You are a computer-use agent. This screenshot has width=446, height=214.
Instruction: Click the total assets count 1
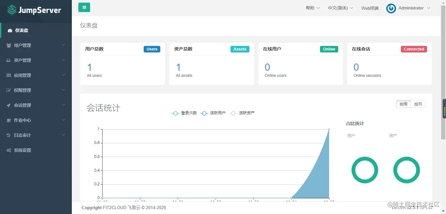pos(178,67)
